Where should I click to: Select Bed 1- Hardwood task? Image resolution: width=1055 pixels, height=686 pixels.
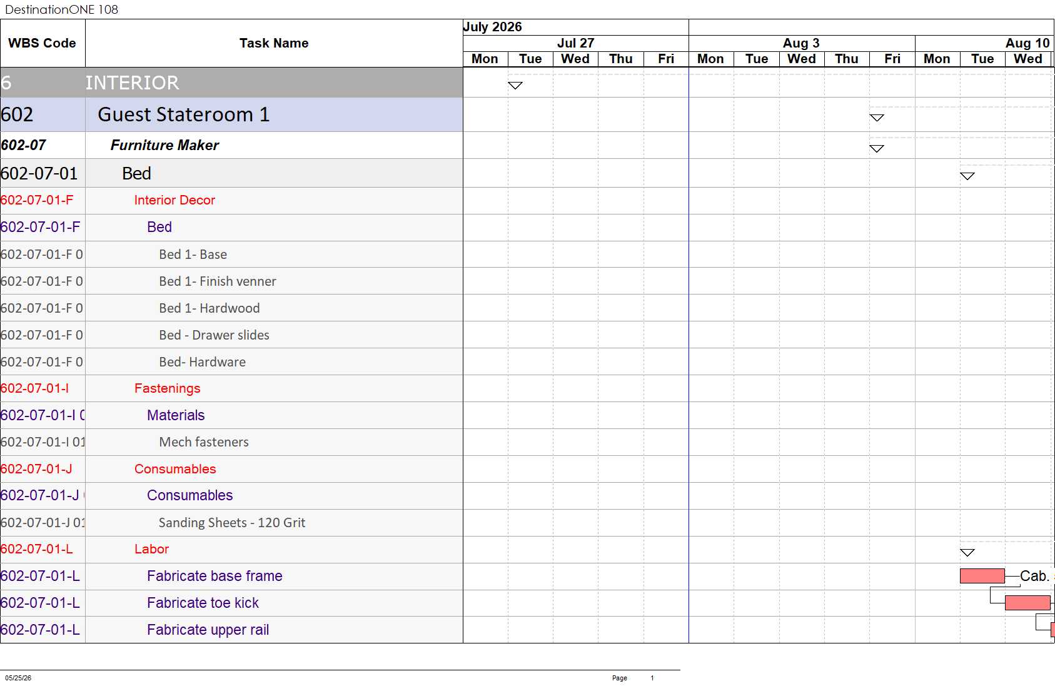(x=209, y=308)
